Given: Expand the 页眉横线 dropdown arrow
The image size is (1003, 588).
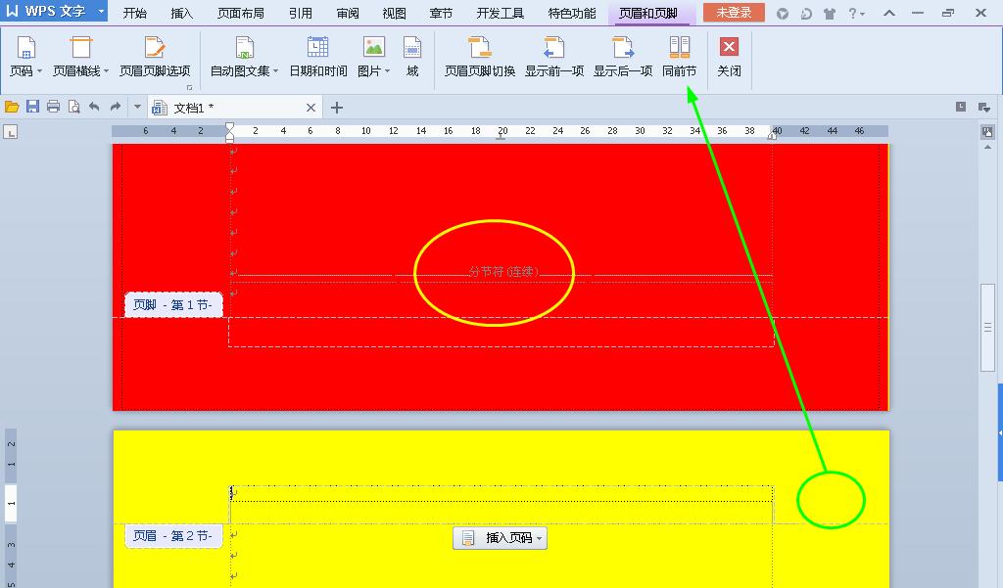Looking at the screenshot, I should tap(106, 71).
